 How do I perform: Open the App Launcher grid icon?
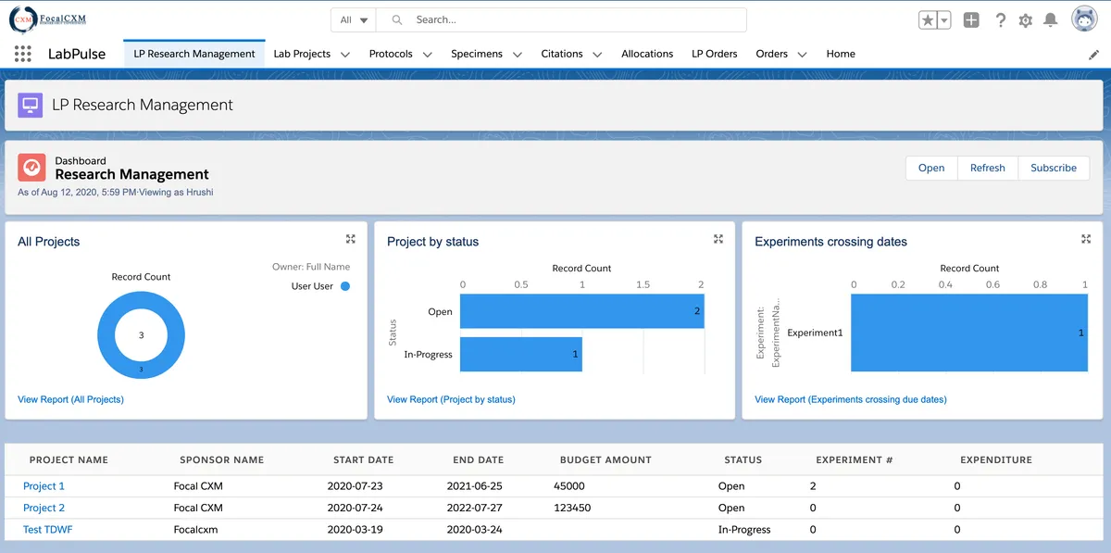pos(23,54)
